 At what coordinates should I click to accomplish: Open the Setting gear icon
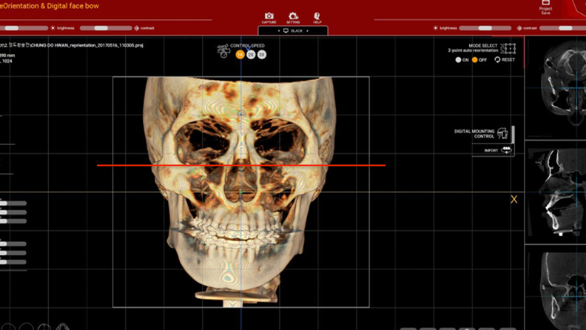coord(293,16)
